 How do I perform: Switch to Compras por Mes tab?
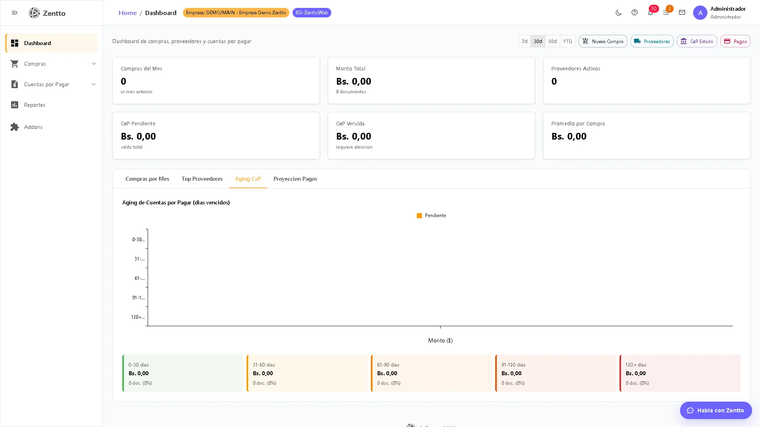coord(147,179)
